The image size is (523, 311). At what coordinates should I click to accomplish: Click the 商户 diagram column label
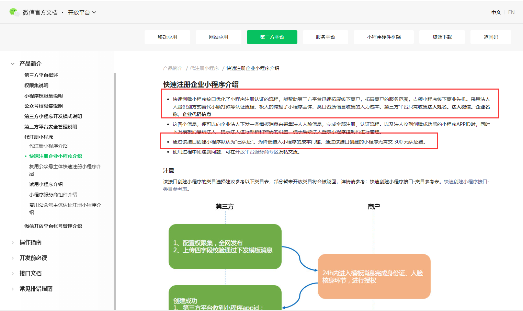[374, 207]
